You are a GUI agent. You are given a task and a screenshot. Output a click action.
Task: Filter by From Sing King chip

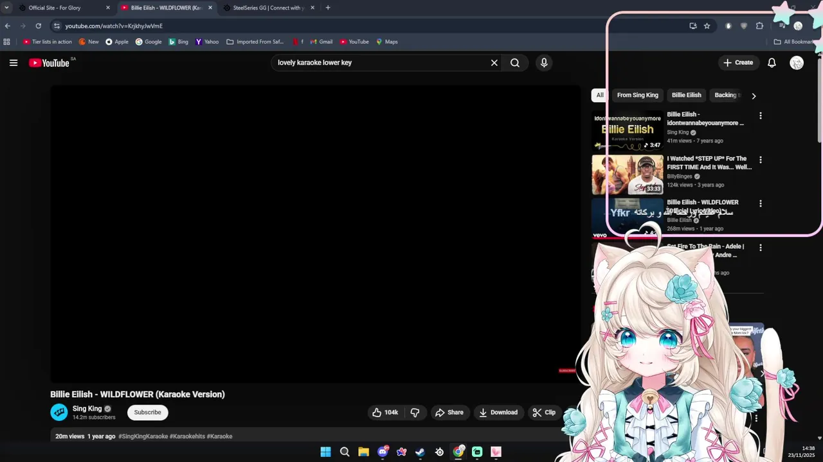(x=638, y=95)
